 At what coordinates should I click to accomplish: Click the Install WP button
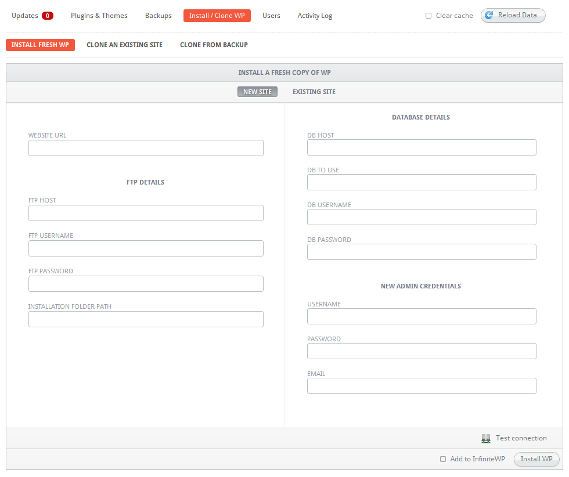click(x=536, y=459)
